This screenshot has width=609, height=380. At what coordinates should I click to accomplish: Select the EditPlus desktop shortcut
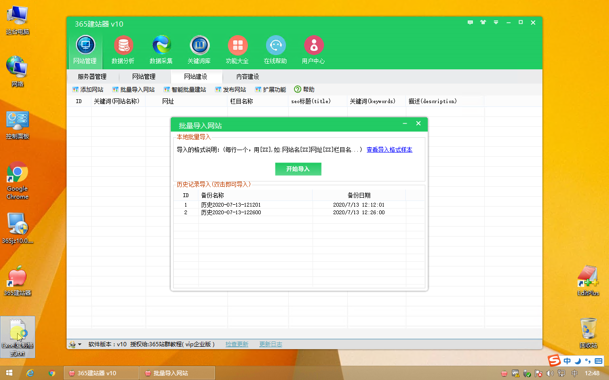588,281
